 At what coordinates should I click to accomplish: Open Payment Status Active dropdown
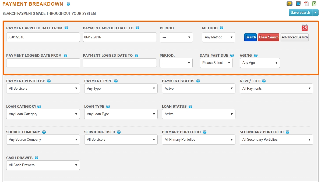pos(199,88)
